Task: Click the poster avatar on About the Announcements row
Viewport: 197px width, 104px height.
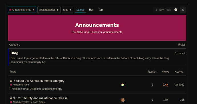Action: (122, 85)
